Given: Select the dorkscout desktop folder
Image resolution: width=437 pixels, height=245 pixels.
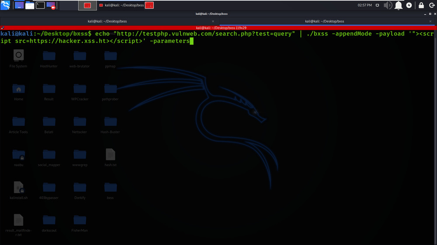Looking at the screenshot, I should (x=49, y=223).
